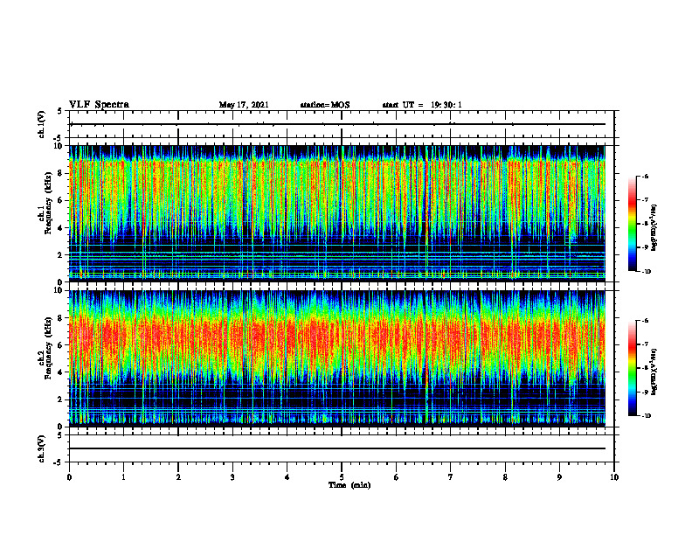
Task: Click time axis tick label "10"
Action: [614, 477]
